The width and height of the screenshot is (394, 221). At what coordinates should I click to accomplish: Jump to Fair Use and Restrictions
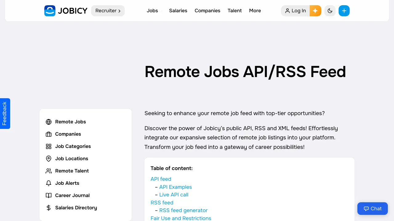coord(181,218)
